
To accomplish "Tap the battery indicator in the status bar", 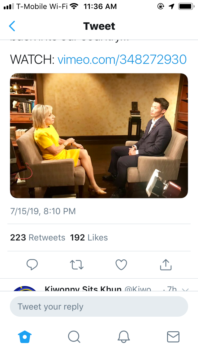I will point(185,6).
